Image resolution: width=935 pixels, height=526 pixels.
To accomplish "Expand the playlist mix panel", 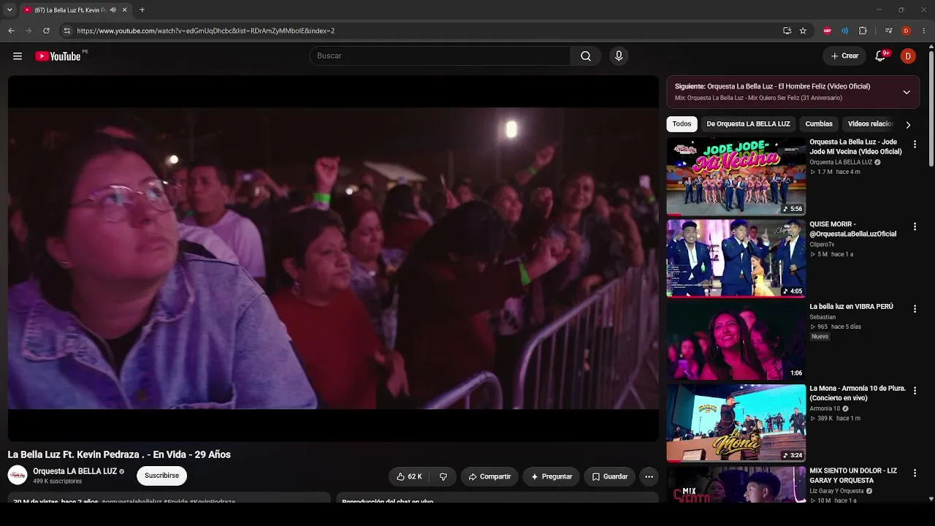I will pos(907,92).
